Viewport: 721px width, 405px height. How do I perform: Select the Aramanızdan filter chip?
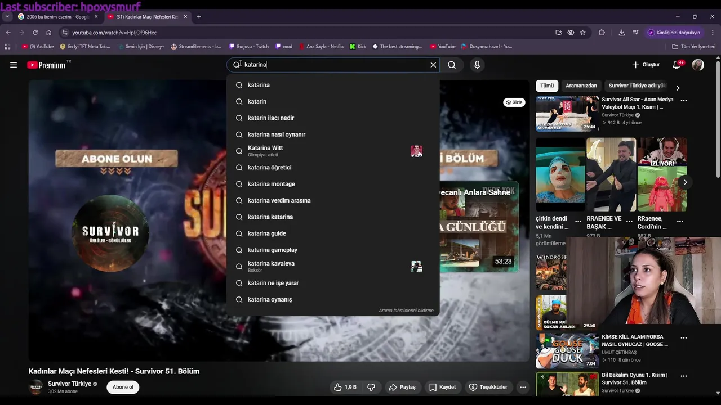[581, 86]
